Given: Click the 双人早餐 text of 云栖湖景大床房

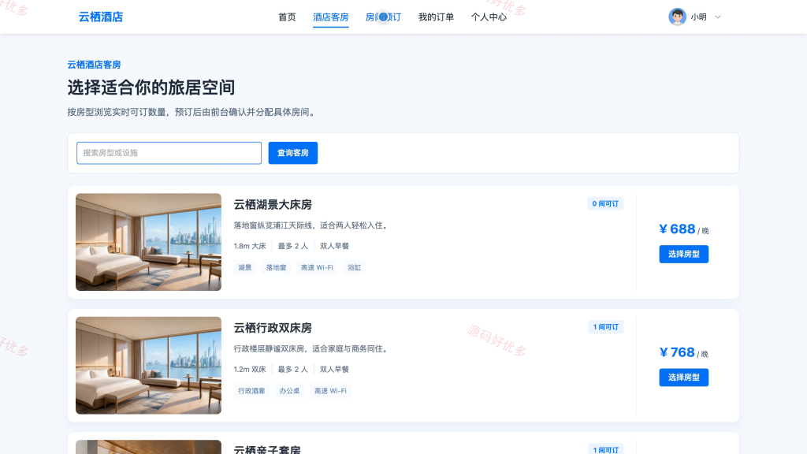Looking at the screenshot, I should coord(334,246).
